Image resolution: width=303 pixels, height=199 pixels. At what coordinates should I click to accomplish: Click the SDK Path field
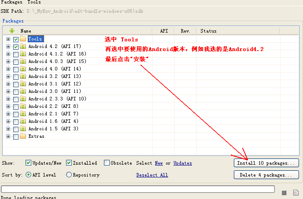point(85,11)
